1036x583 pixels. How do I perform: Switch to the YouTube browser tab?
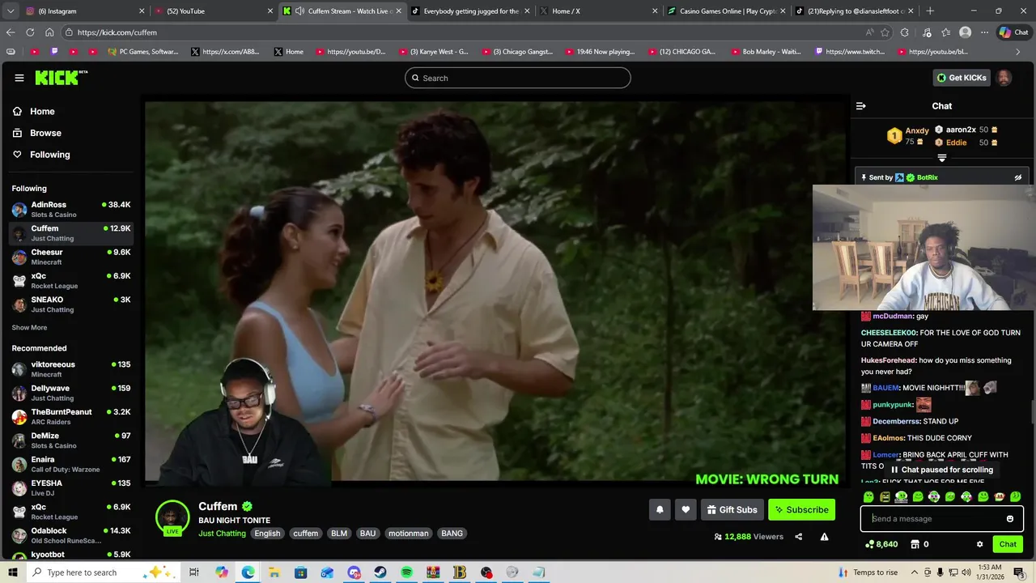click(x=214, y=11)
